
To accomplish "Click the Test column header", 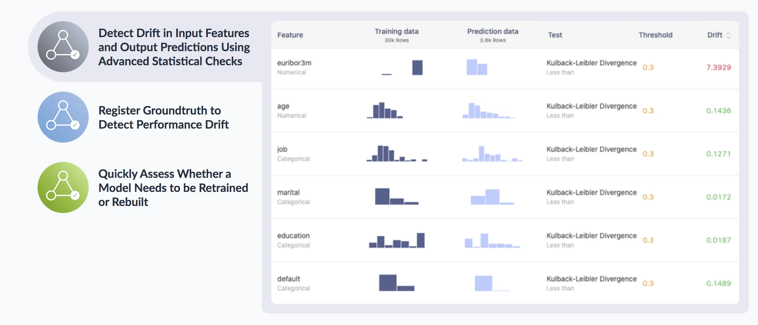I will [555, 35].
